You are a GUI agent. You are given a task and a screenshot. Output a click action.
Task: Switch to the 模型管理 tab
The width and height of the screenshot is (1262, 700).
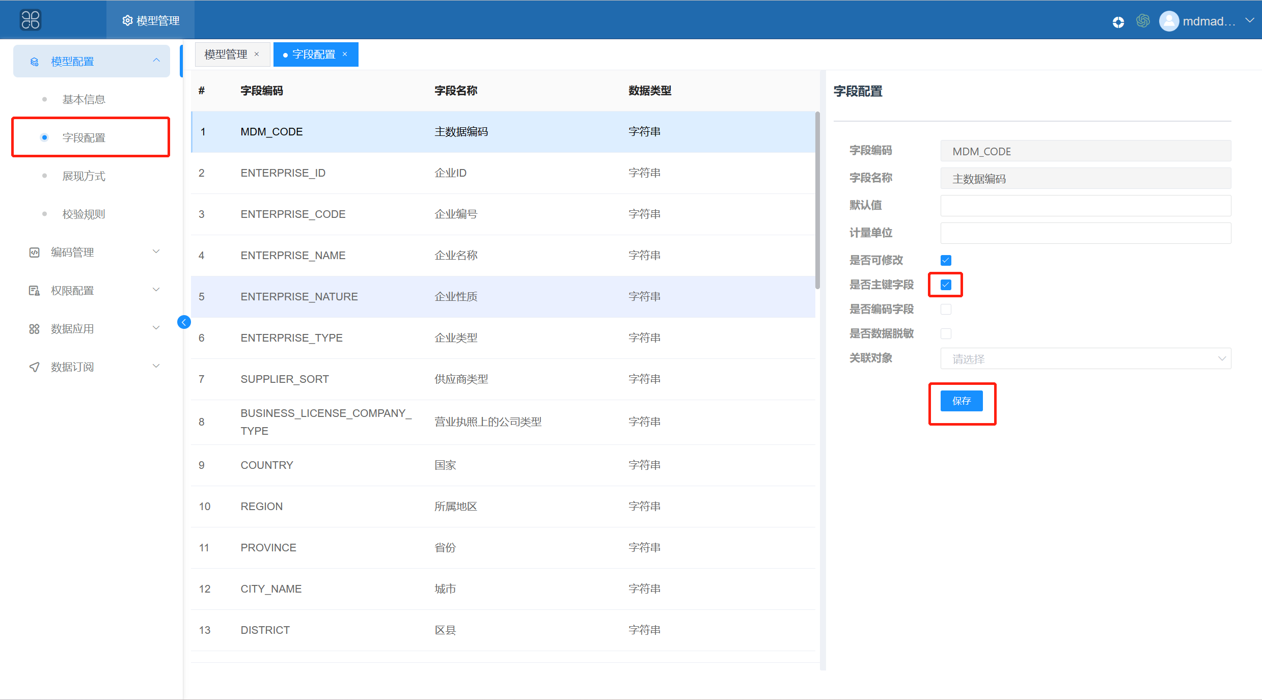click(x=226, y=54)
